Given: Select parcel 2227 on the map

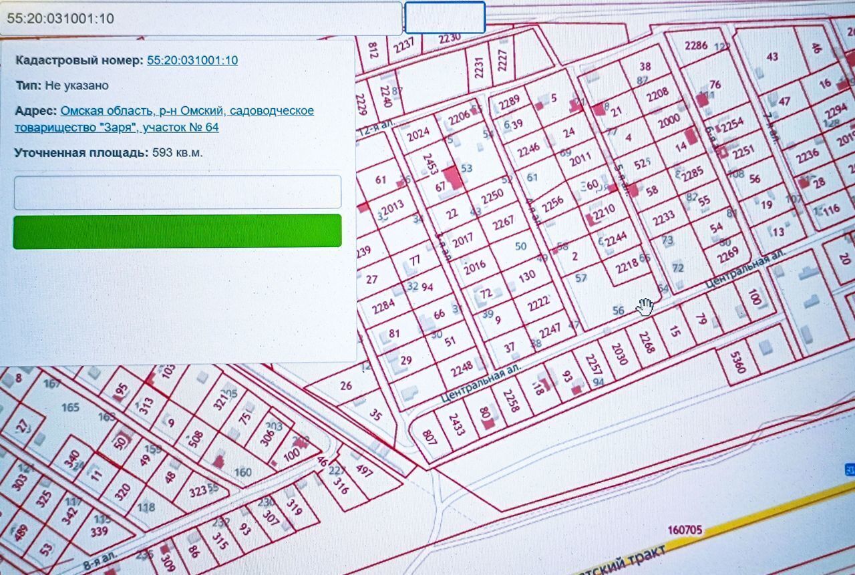Looking at the screenshot, I should coord(502,61).
